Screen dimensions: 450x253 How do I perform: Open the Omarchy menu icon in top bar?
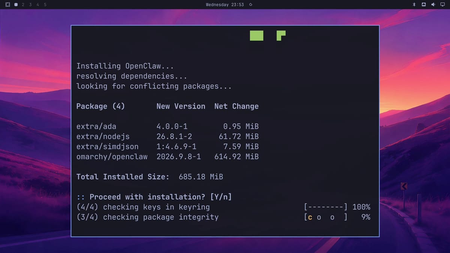click(x=8, y=4)
